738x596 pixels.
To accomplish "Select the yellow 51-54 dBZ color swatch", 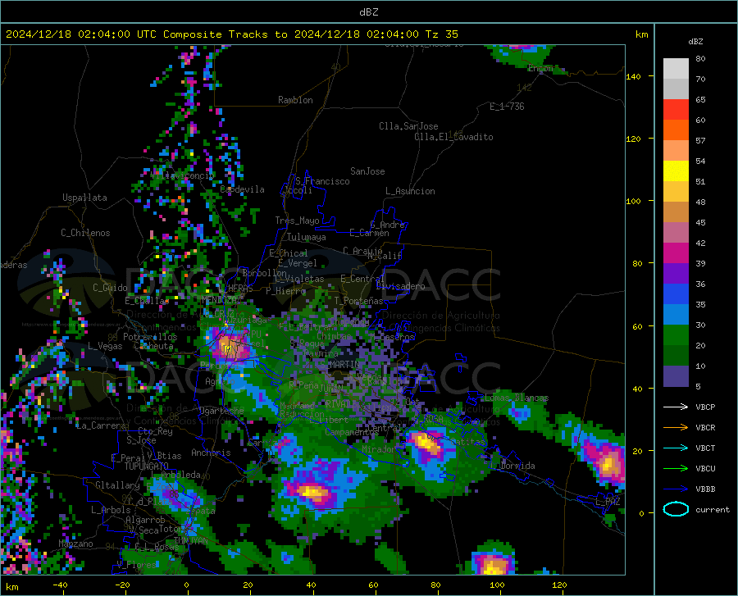I will 676,171.
